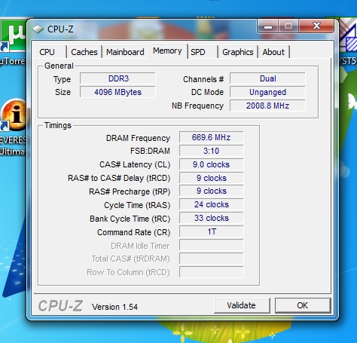Click the Dual channels value
Viewport: 357px width, 343px height.
click(x=267, y=78)
